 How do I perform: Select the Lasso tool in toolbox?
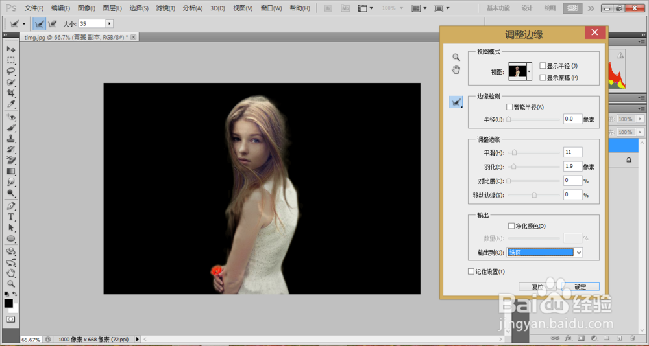pyautogui.click(x=11, y=71)
